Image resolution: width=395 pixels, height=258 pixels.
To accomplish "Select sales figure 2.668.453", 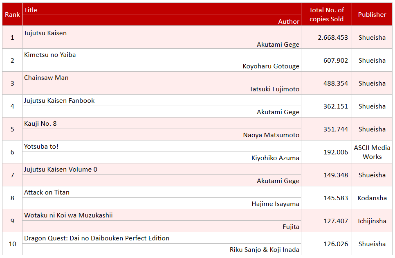I will click(333, 38).
